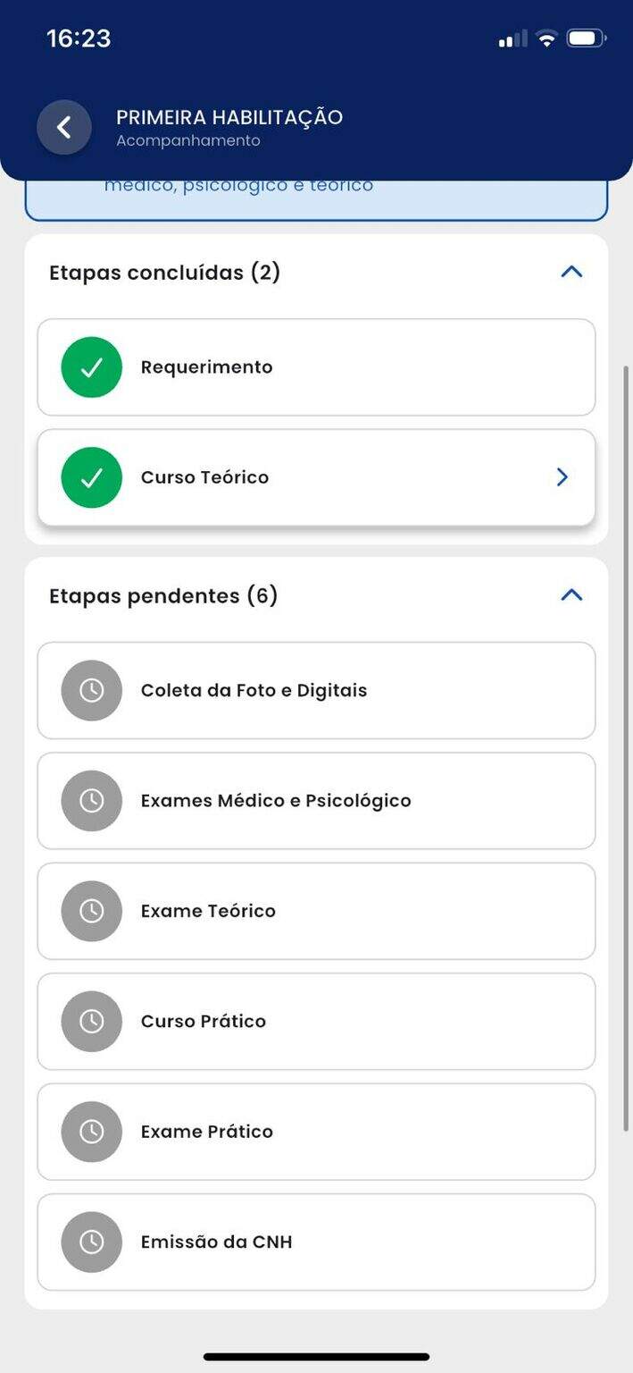Screen dimensions: 633x1373
Task: Tap the clock icon beside Curso Prático
Action: [91, 1021]
